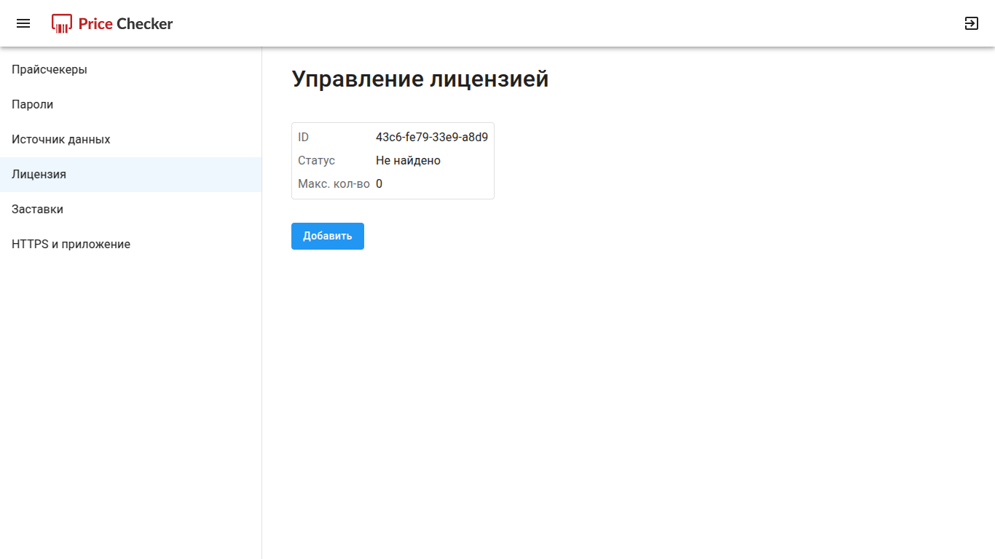Image resolution: width=995 pixels, height=559 pixels.
Task: Open the Заставки page
Action: (x=131, y=210)
